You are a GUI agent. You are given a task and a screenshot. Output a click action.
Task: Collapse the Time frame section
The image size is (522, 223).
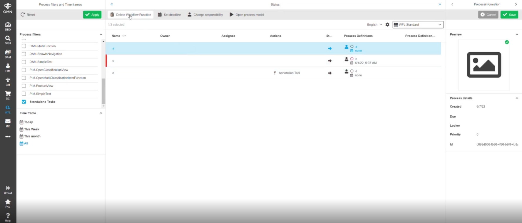101,113
